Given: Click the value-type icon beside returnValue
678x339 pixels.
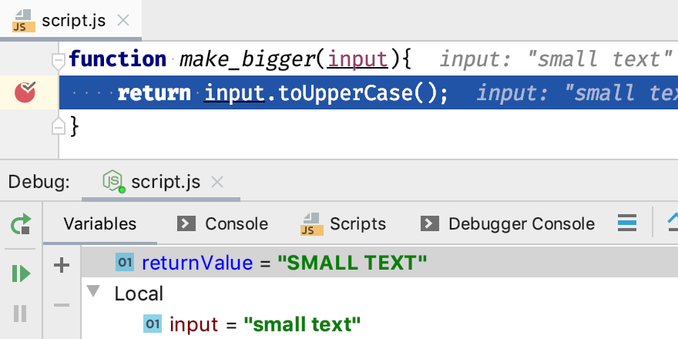Looking at the screenshot, I should pos(125,262).
